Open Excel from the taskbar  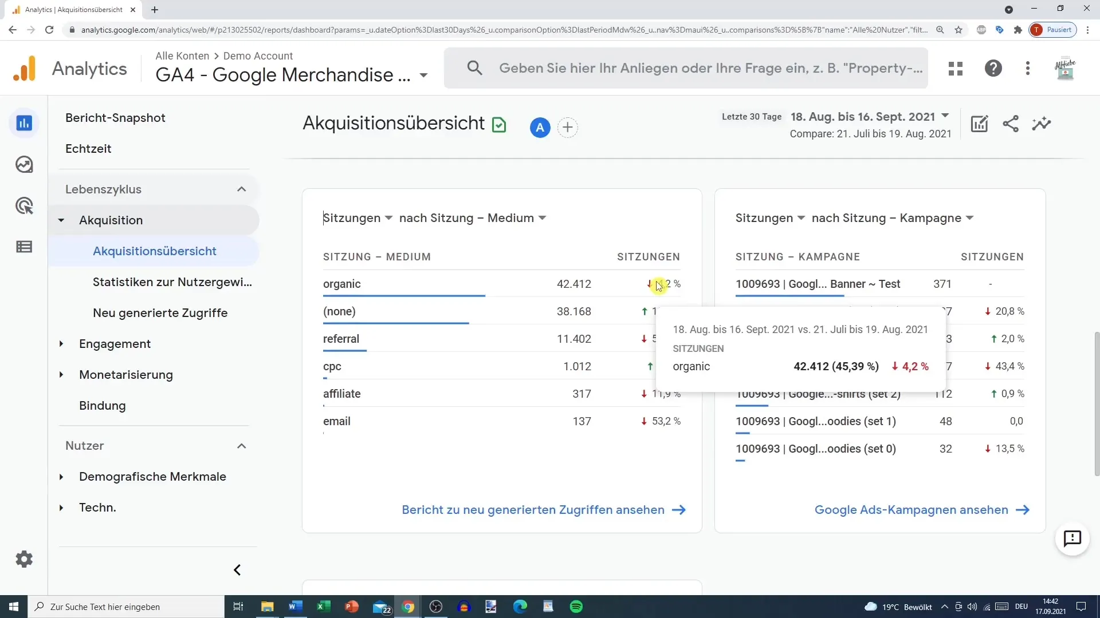pos(323,607)
